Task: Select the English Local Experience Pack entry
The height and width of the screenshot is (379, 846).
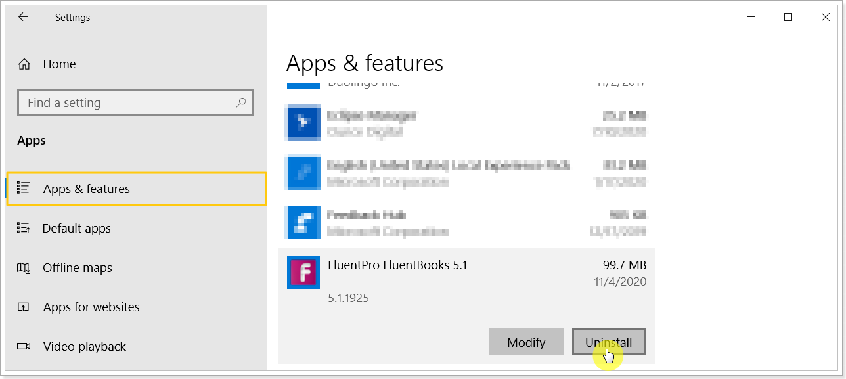Action: pyautogui.click(x=466, y=173)
